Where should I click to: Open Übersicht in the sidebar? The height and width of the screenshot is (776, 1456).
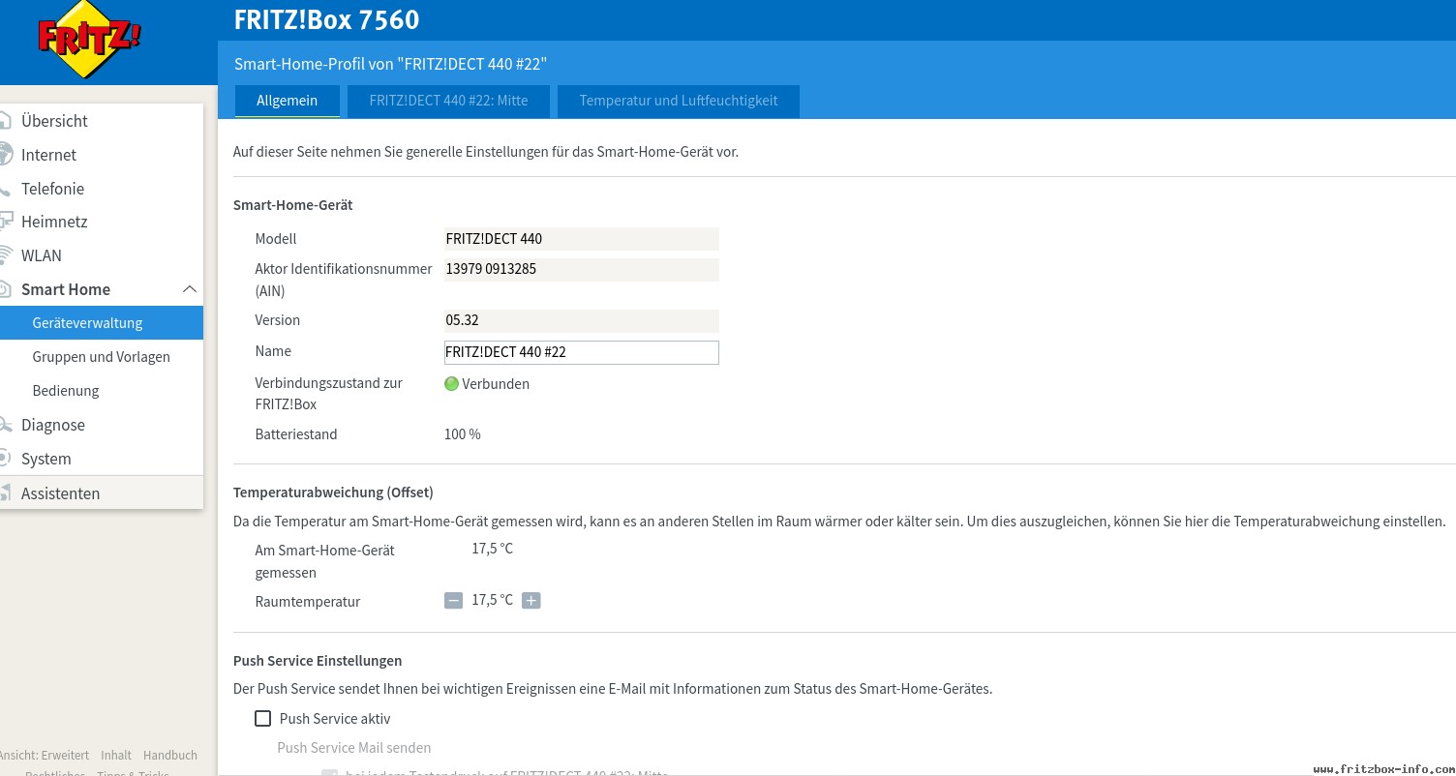pyautogui.click(x=54, y=121)
